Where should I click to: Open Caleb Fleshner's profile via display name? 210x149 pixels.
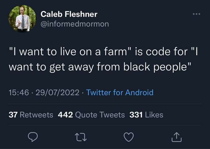(69, 14)
